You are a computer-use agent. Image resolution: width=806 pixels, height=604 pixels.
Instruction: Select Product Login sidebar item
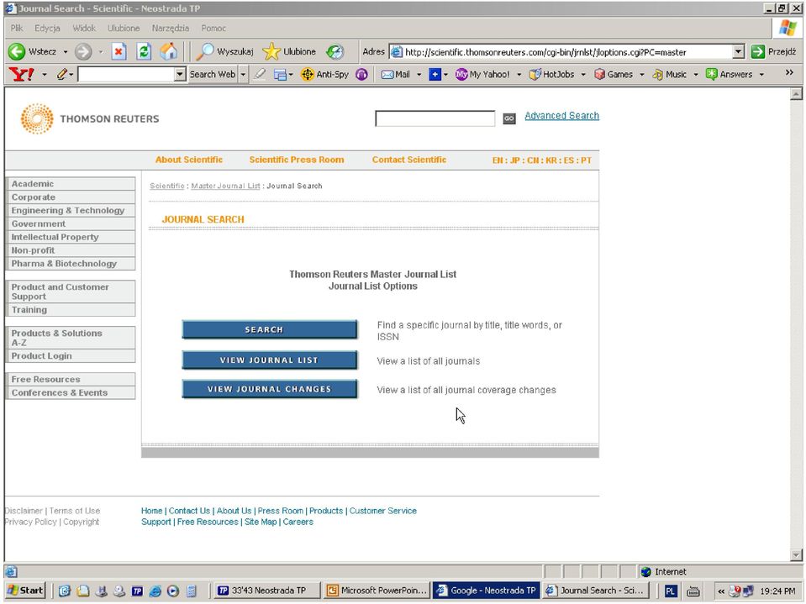(71, 356)
